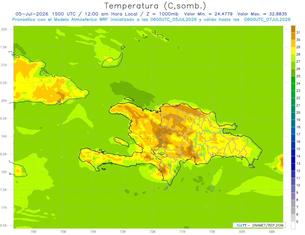Click the legend swatch between 29 and 30
305x235 pixels.
[x=293, y=43]
